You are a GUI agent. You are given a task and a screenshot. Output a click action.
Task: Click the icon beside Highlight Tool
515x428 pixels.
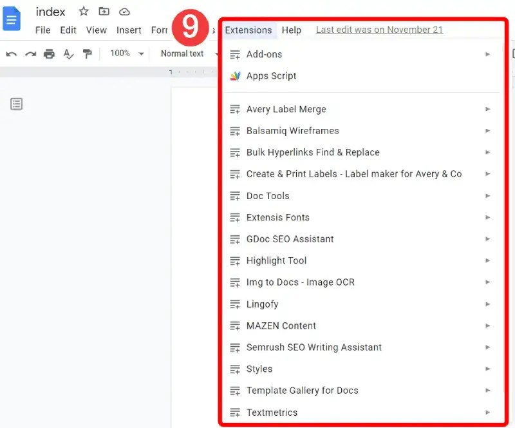coord(235,261)
